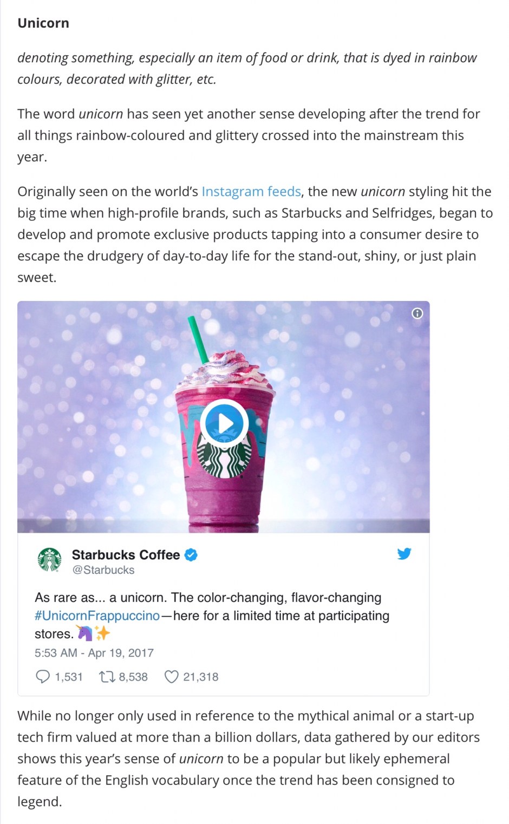Click the retweet arrows icon

click(x=107, y=677)
